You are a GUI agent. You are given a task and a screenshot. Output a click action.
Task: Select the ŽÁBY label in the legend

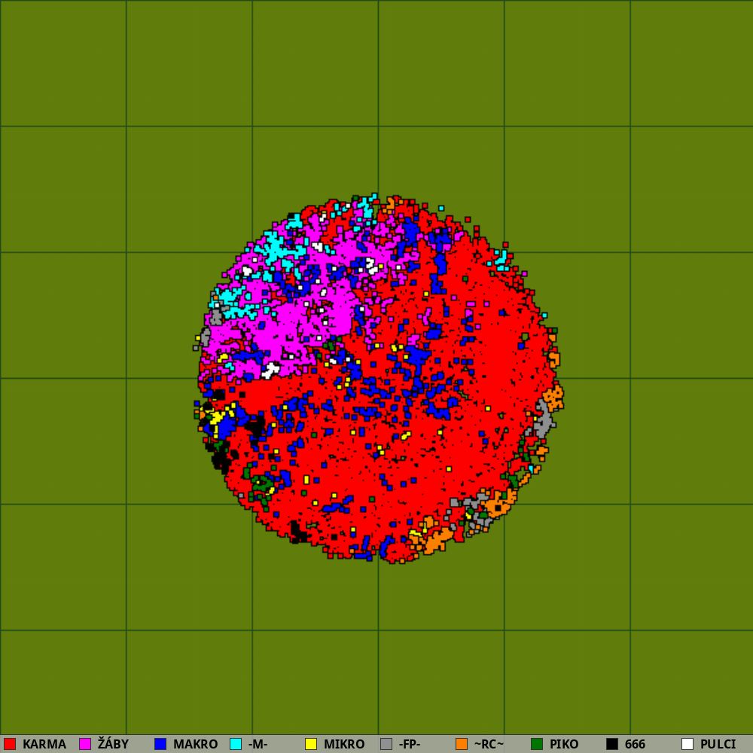click(x=114, y=744)
